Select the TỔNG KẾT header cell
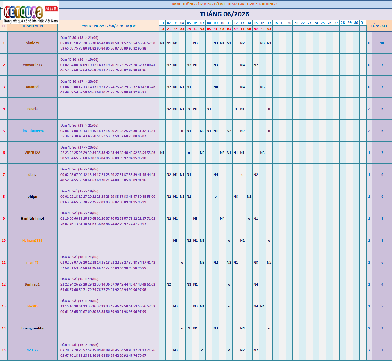Viewport: 392px width, 361px height. 379,26
